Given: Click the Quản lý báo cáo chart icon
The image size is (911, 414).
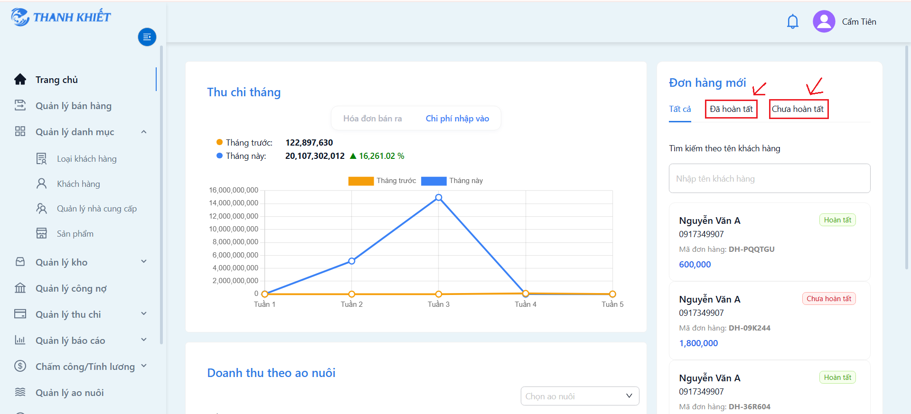Looking at the screenshot, I should [20, 340].
